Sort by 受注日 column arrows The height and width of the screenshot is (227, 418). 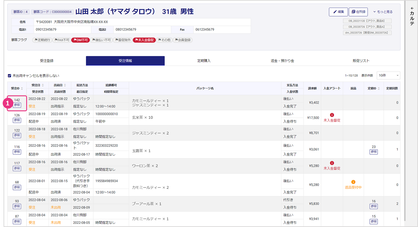click(x=43, y=85)
